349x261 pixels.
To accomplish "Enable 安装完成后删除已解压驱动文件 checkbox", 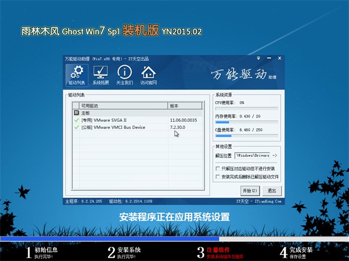I will pyautogui.click(x=219, y=177).
